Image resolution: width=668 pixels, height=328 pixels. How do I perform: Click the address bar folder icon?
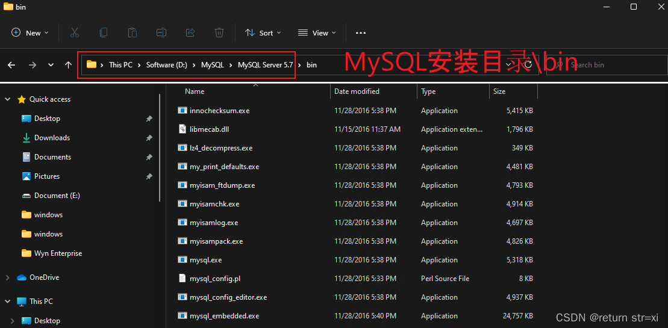(91, 64)
